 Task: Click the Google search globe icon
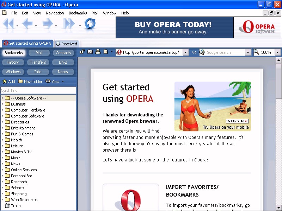click(x=202, y=52)
